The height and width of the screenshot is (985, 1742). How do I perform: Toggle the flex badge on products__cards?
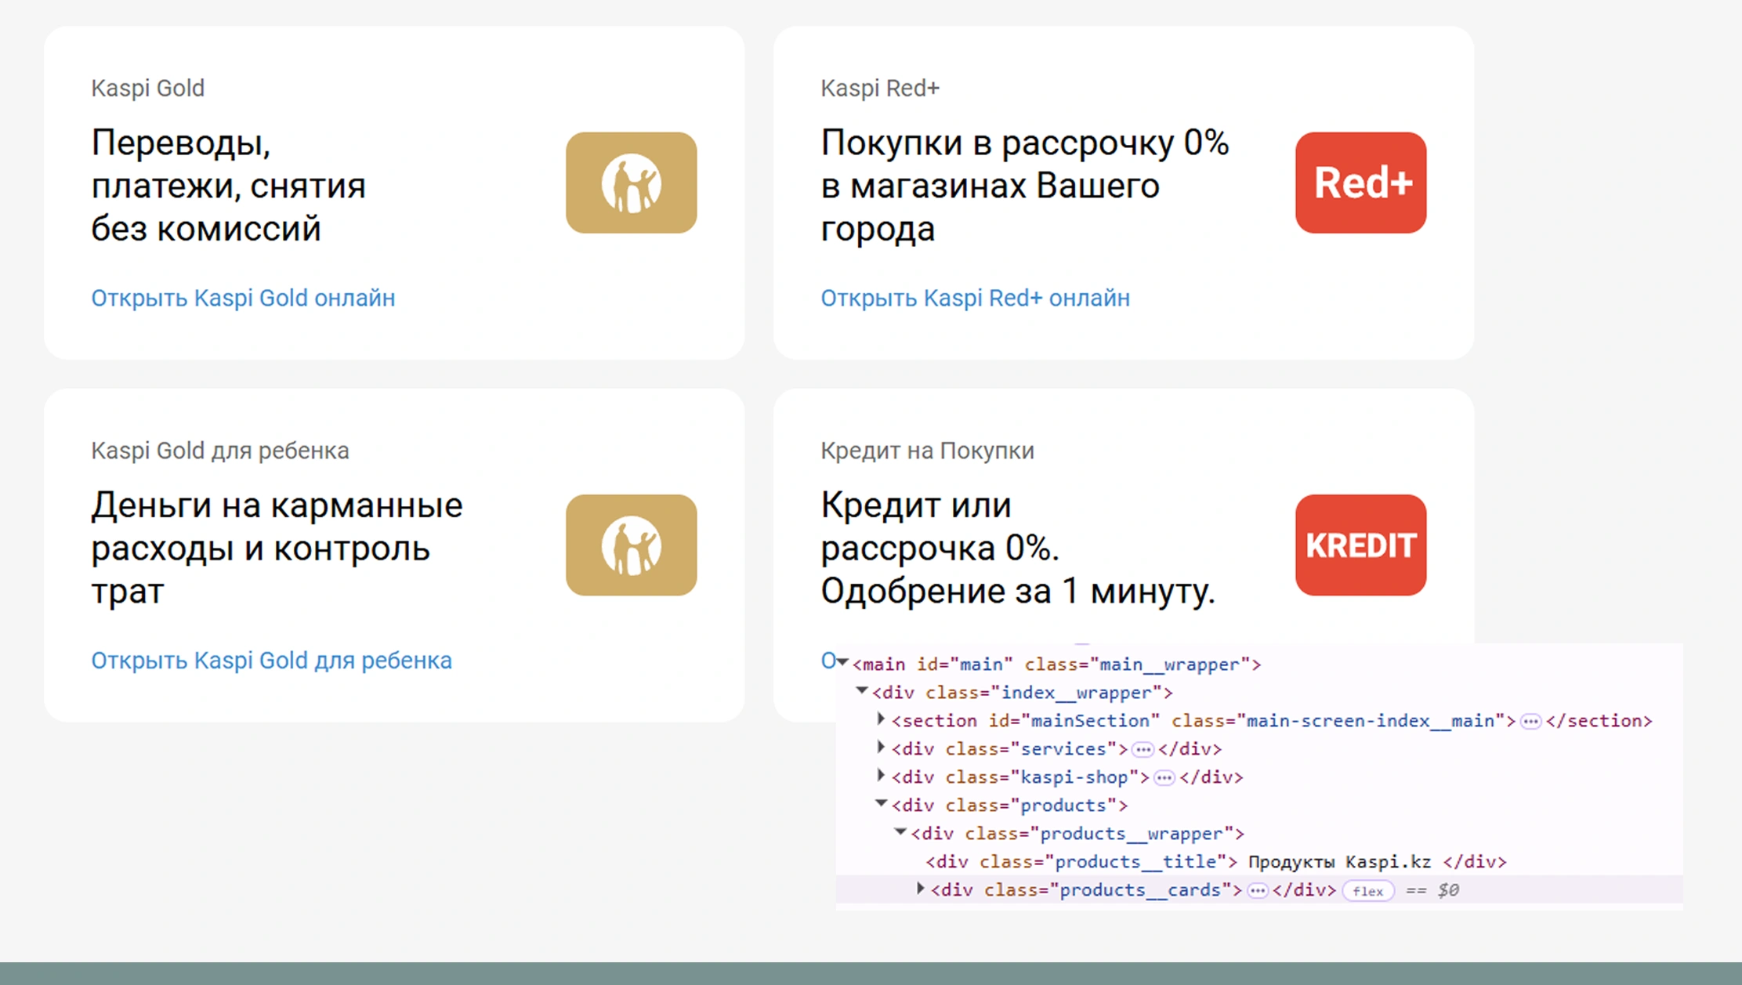[1368, 891]
